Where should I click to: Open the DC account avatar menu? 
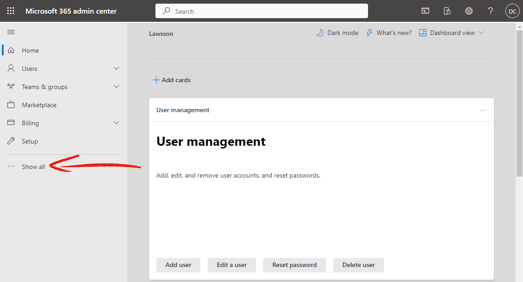click(512, 10)
